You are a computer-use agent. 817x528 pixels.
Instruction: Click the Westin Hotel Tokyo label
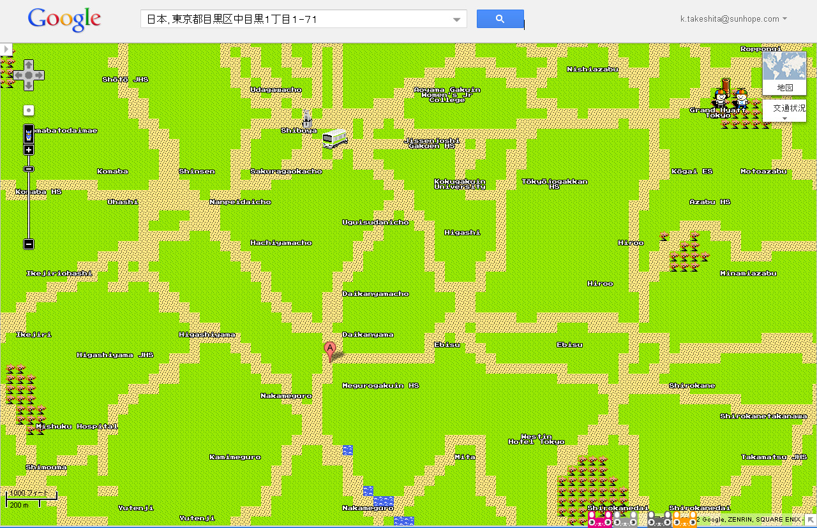coord(536,439)
